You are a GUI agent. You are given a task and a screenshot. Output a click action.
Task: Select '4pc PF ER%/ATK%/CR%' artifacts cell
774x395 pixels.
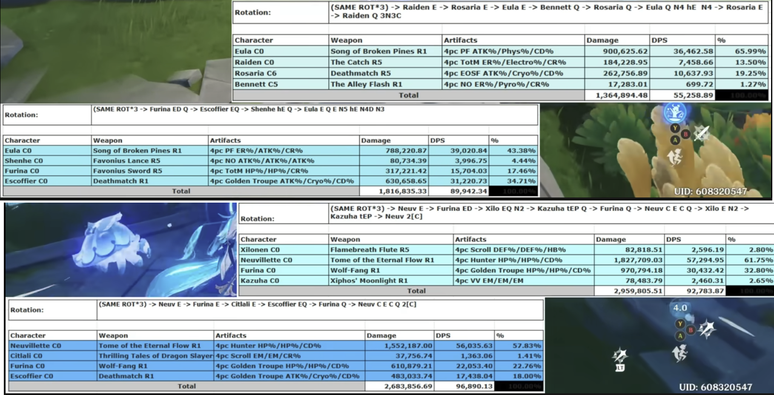click(284, 151)
